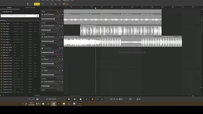Open the SETTINGS menu
Image resolution: width=203 pixels, height=114 pixels.
click(x=58, y=1)
